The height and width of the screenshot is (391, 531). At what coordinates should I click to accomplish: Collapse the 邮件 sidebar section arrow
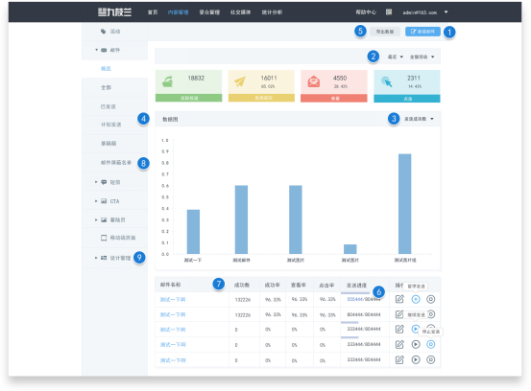coord(96,50)
